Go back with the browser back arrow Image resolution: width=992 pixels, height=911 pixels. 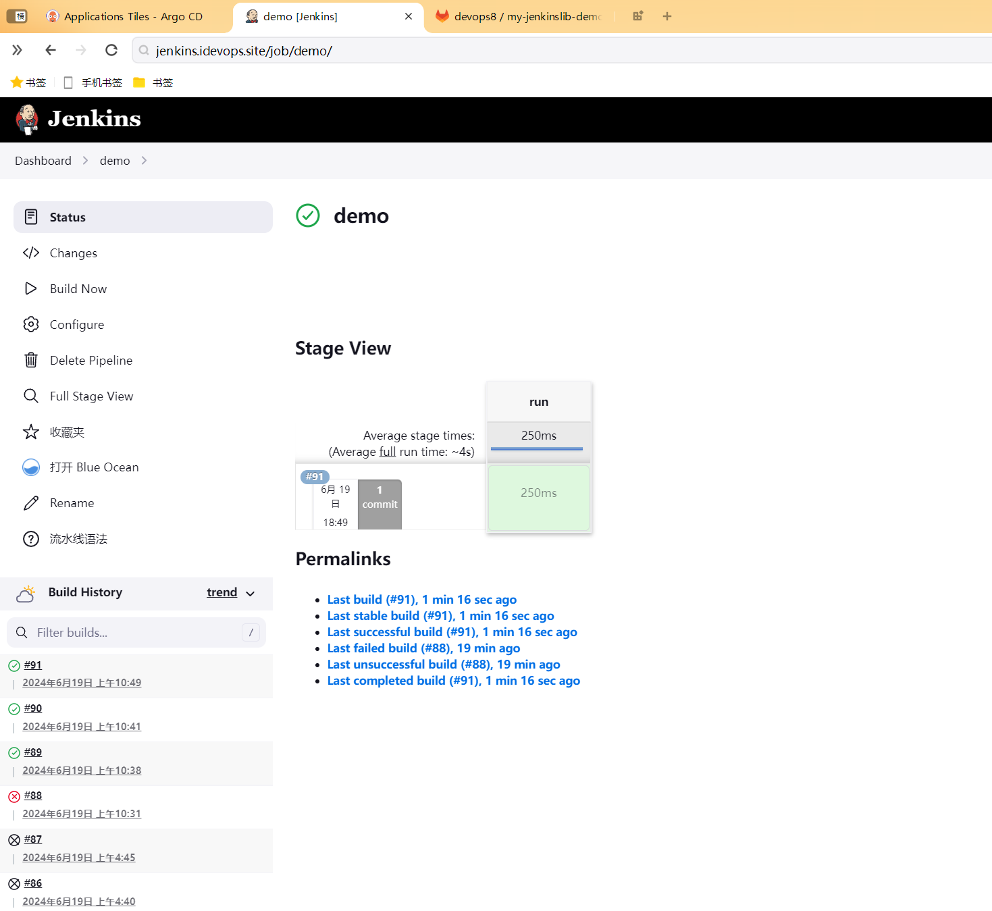(51, 50)
